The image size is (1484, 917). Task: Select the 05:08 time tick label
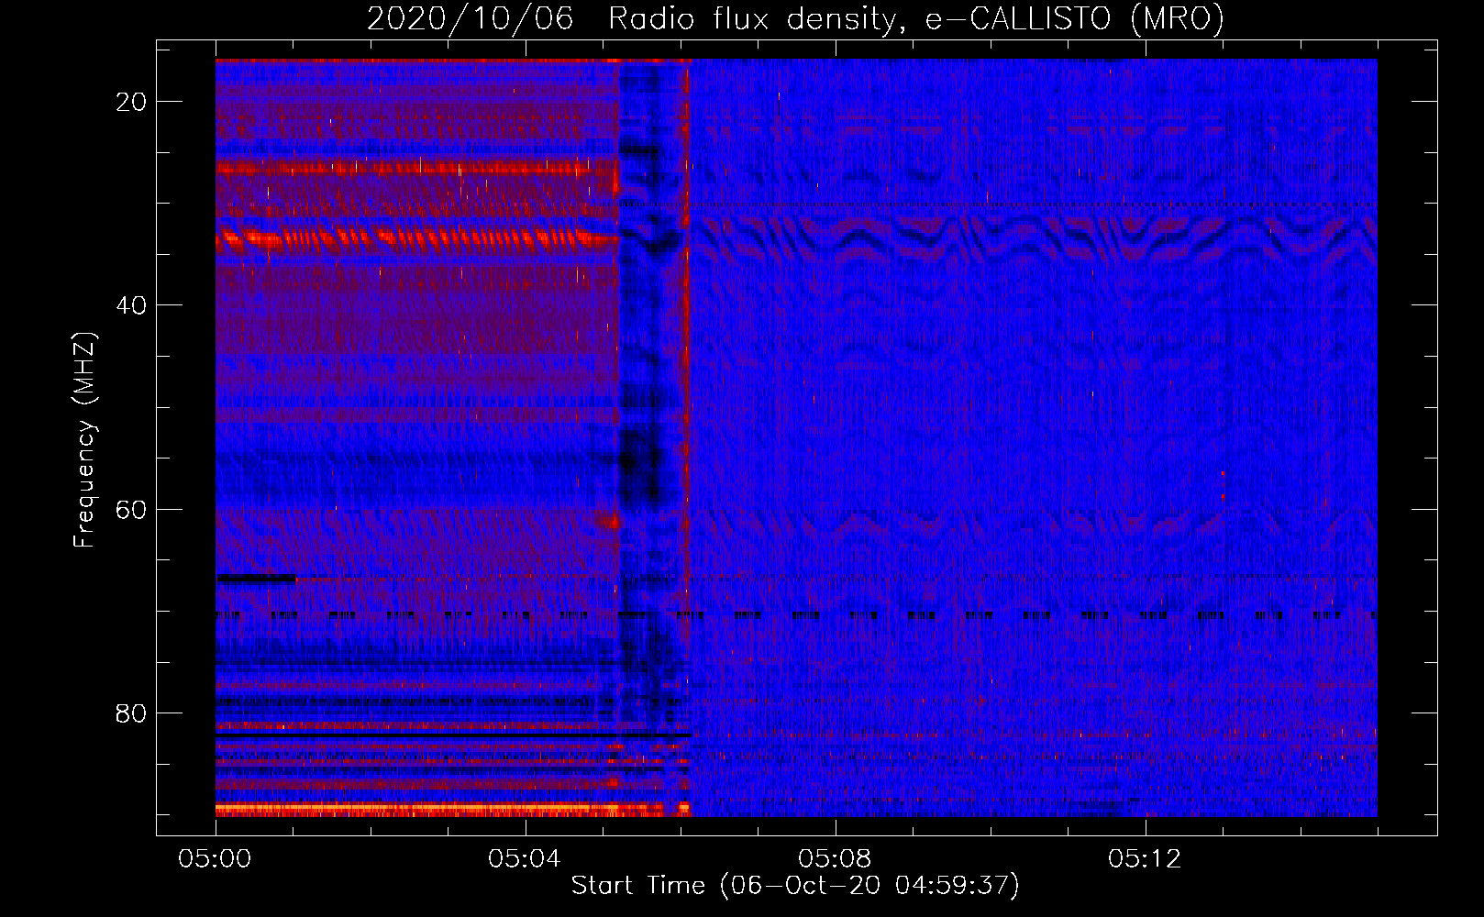[835, 859]
